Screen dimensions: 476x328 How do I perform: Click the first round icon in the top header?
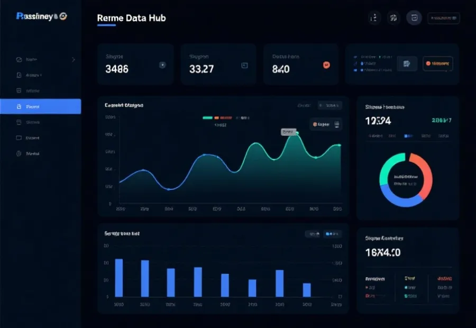374,18
